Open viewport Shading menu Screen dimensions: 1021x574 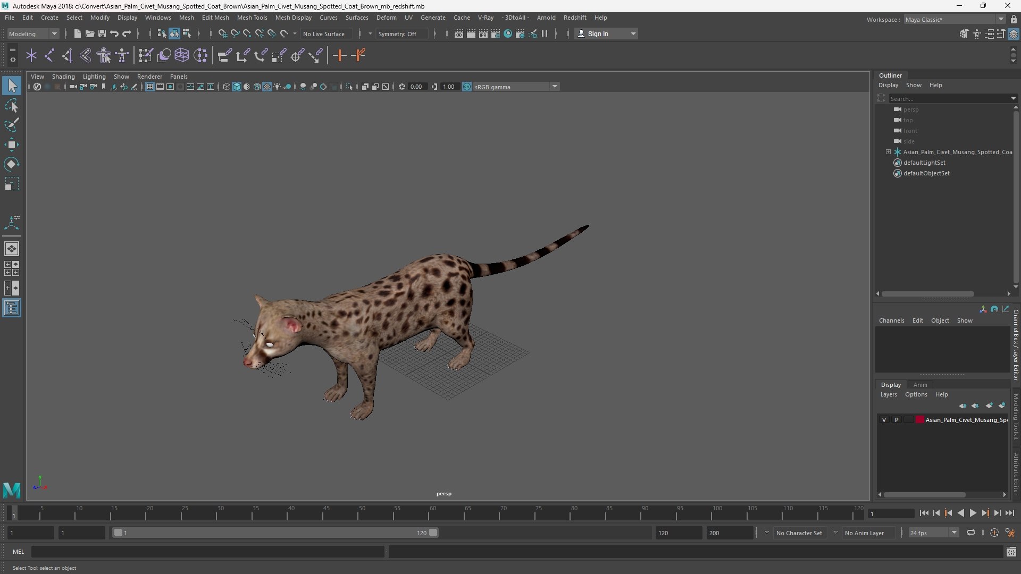point(63,77)
